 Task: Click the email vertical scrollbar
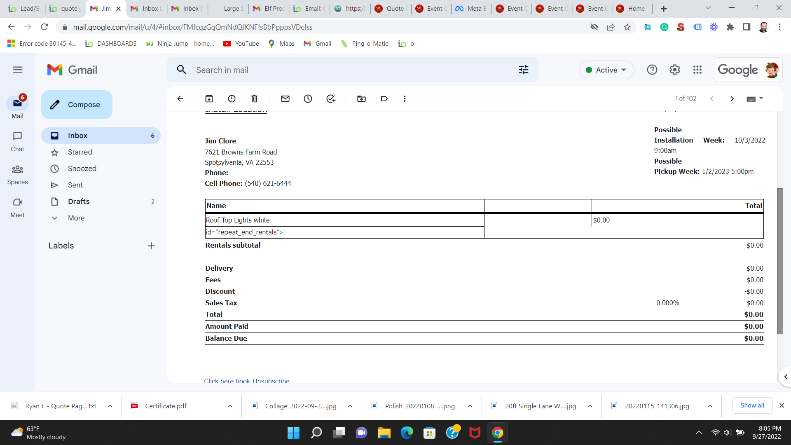click(x=779, y=261)
